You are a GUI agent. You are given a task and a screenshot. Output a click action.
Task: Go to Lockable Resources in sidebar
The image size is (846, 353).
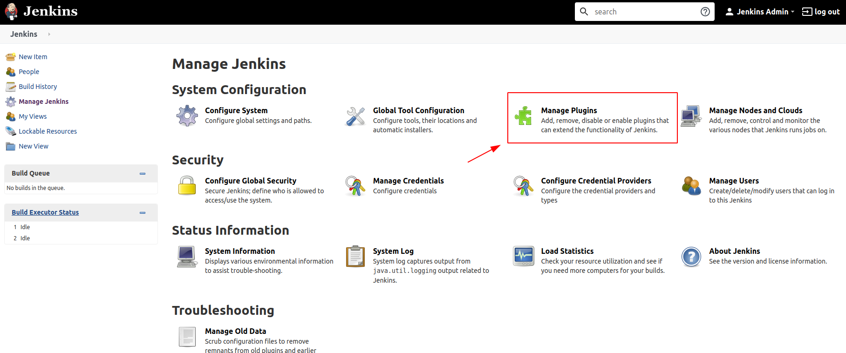(x=48, y=131)
